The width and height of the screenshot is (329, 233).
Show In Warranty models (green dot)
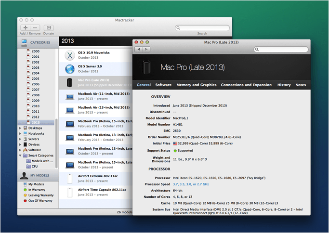(x=25, y=190)
